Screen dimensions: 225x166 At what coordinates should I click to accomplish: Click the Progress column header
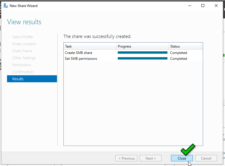pyautogui.click(x=142, y=46)
